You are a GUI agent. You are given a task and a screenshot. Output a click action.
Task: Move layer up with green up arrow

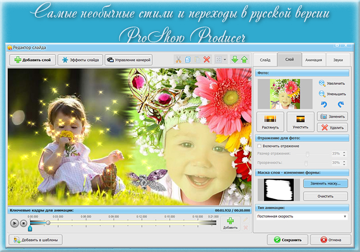coord(244,60)
